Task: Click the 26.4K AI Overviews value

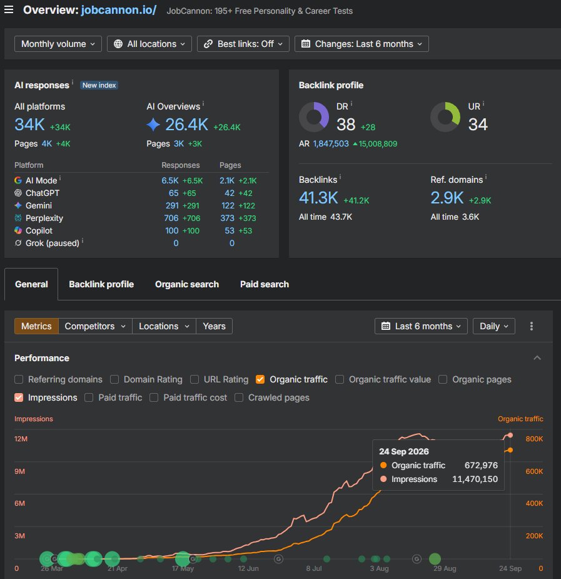Action: pyautogui.click(x=186, y=125)
